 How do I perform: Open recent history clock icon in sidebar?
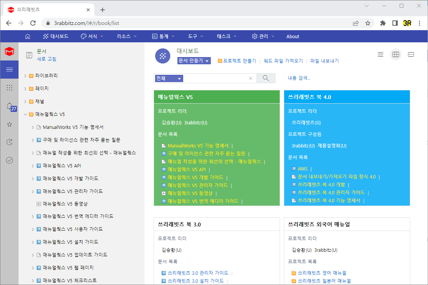tap(9, 142)
